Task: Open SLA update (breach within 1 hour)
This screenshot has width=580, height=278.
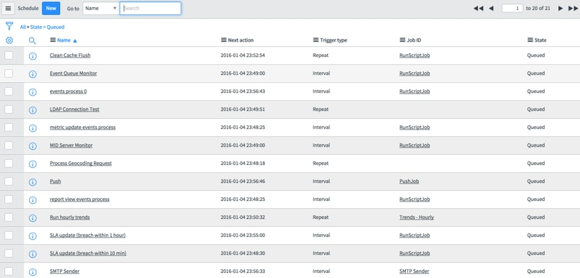Action: point(87,236)
